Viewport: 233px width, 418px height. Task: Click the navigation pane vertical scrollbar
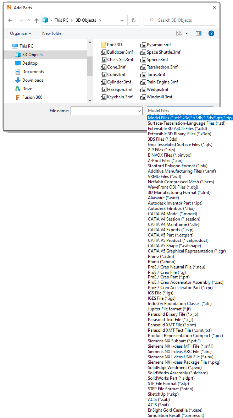pos(90,64)
